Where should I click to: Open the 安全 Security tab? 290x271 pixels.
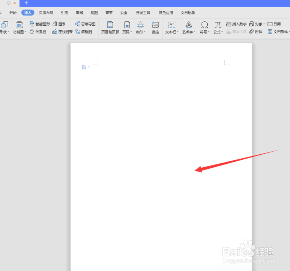pyautogui.click(x=124, y=12)
